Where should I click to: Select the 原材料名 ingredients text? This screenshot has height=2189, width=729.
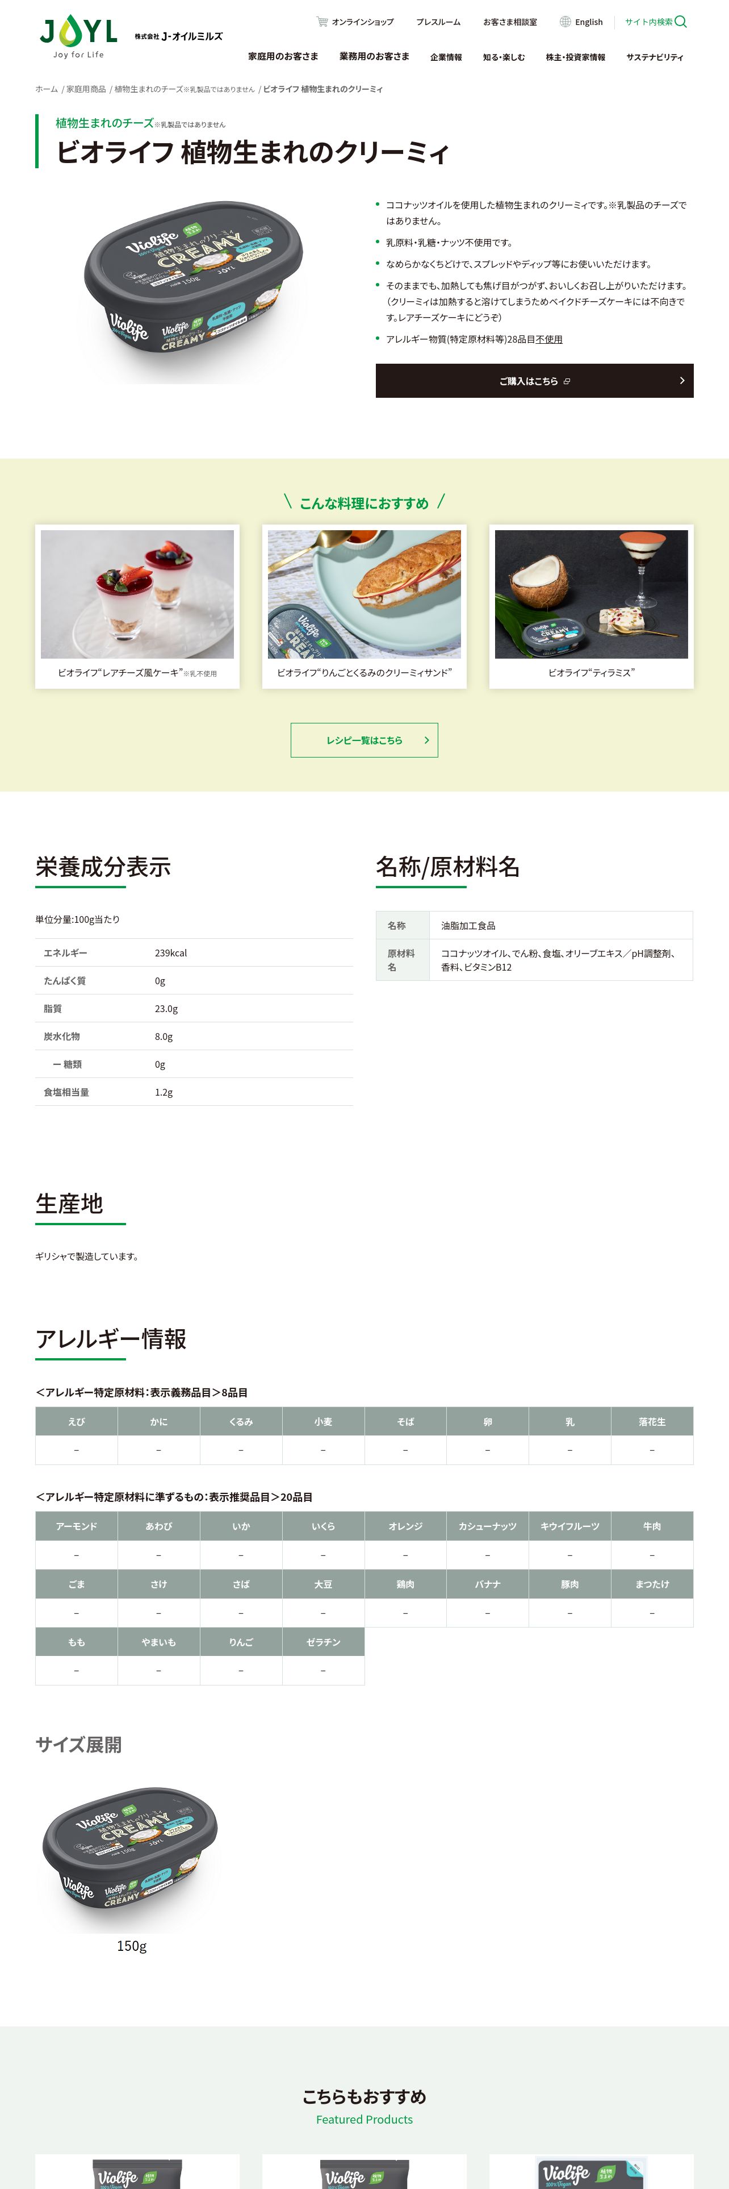coord(559,960)
